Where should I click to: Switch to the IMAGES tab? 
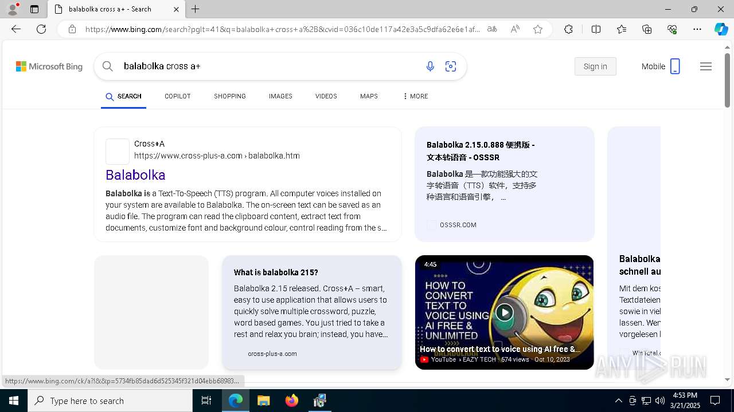pos(280,96)
